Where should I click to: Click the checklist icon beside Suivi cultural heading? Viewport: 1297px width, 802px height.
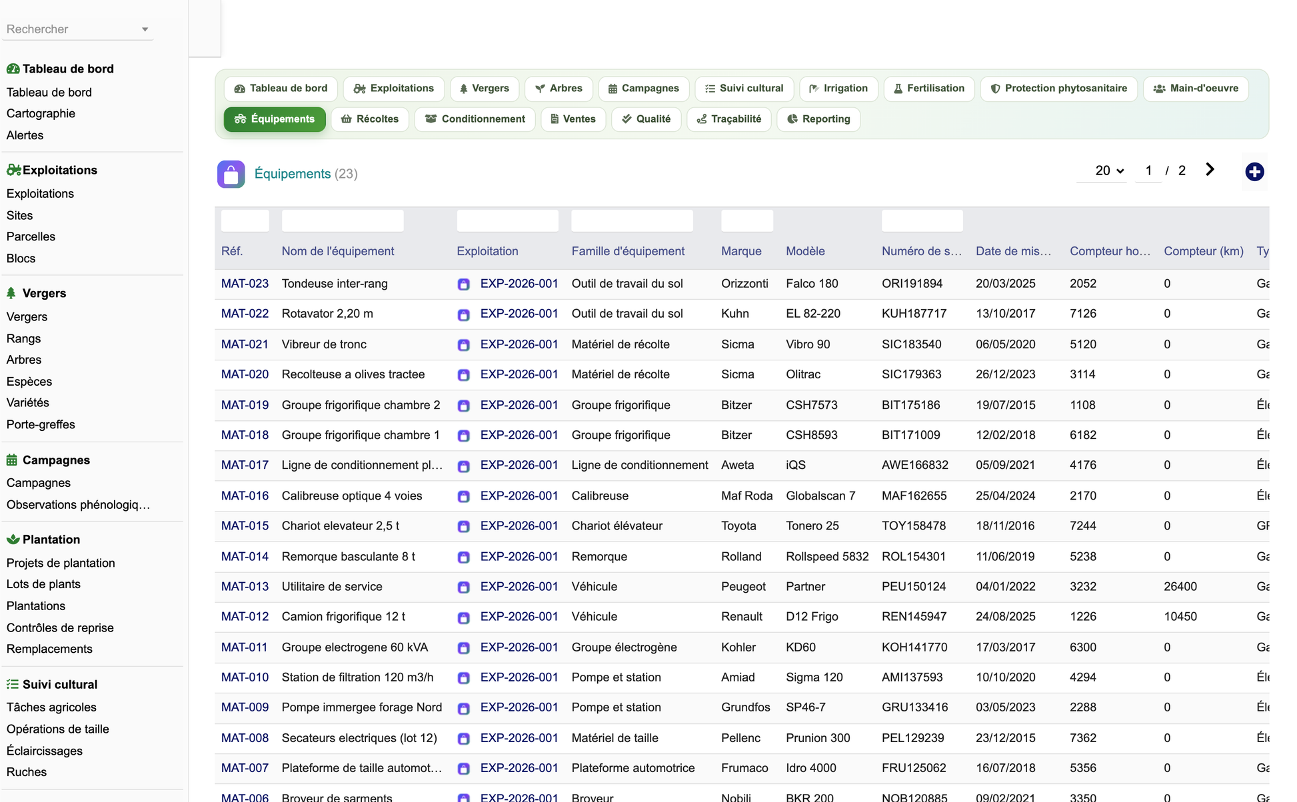click(x=13, y=684)
